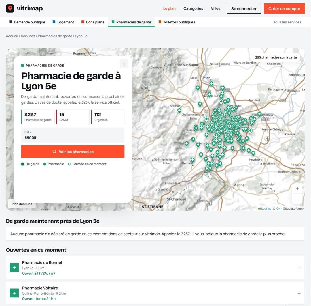This screenshot has height=306, width=311.
Task: Switch to Bons plans tab
Action: point(93,22)
